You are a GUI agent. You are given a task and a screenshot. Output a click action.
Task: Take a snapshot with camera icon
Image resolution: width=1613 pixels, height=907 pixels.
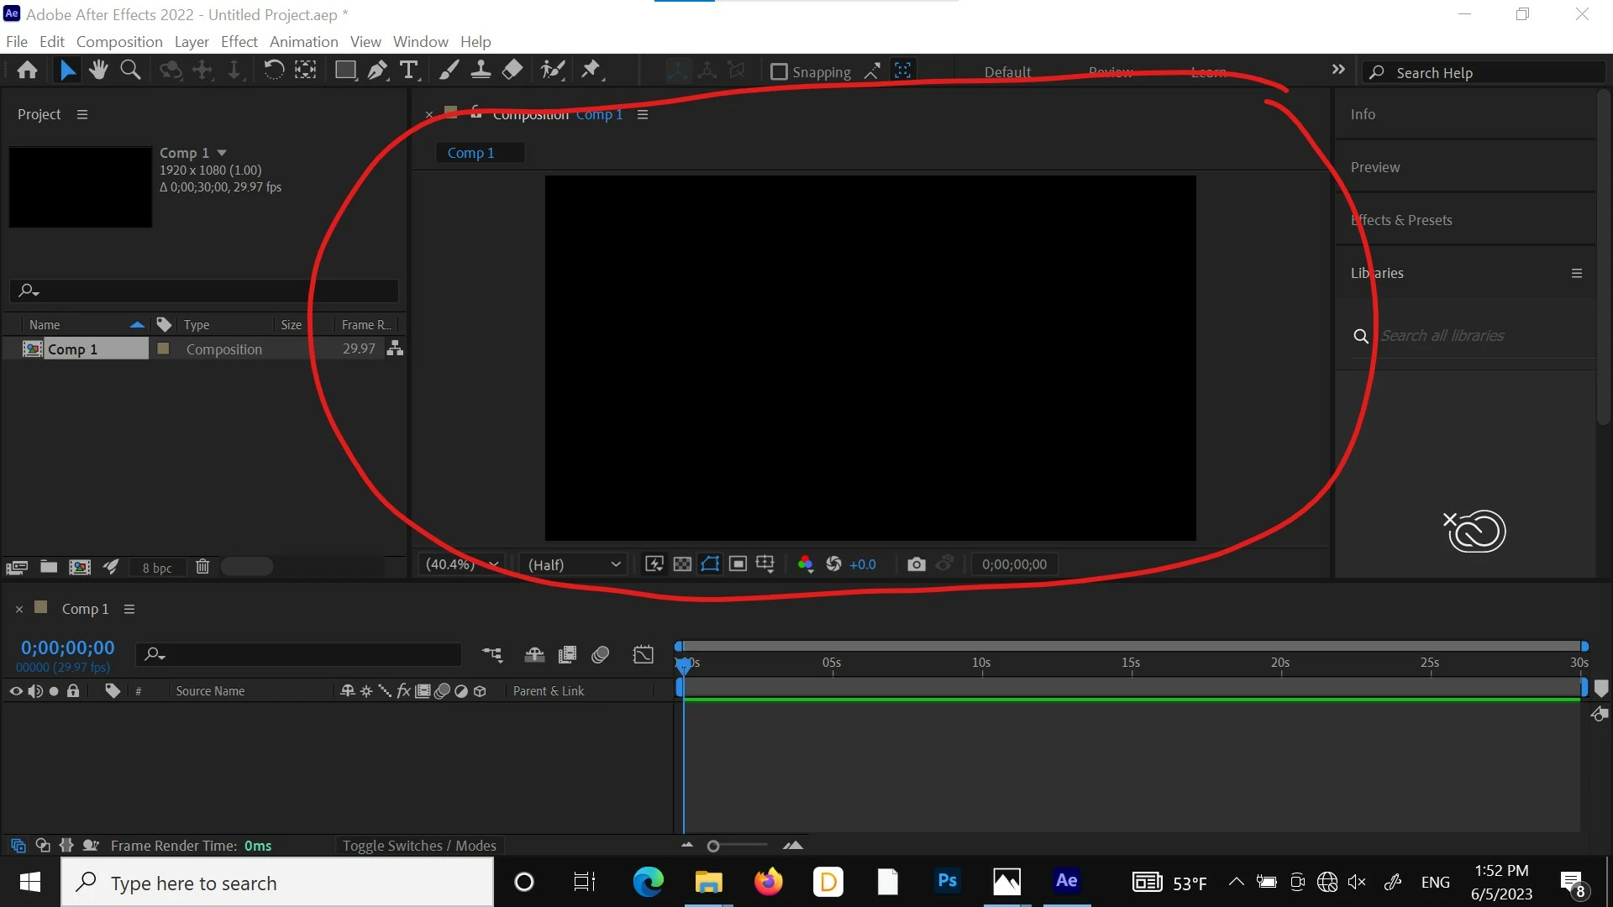click(x=917, y=564)
